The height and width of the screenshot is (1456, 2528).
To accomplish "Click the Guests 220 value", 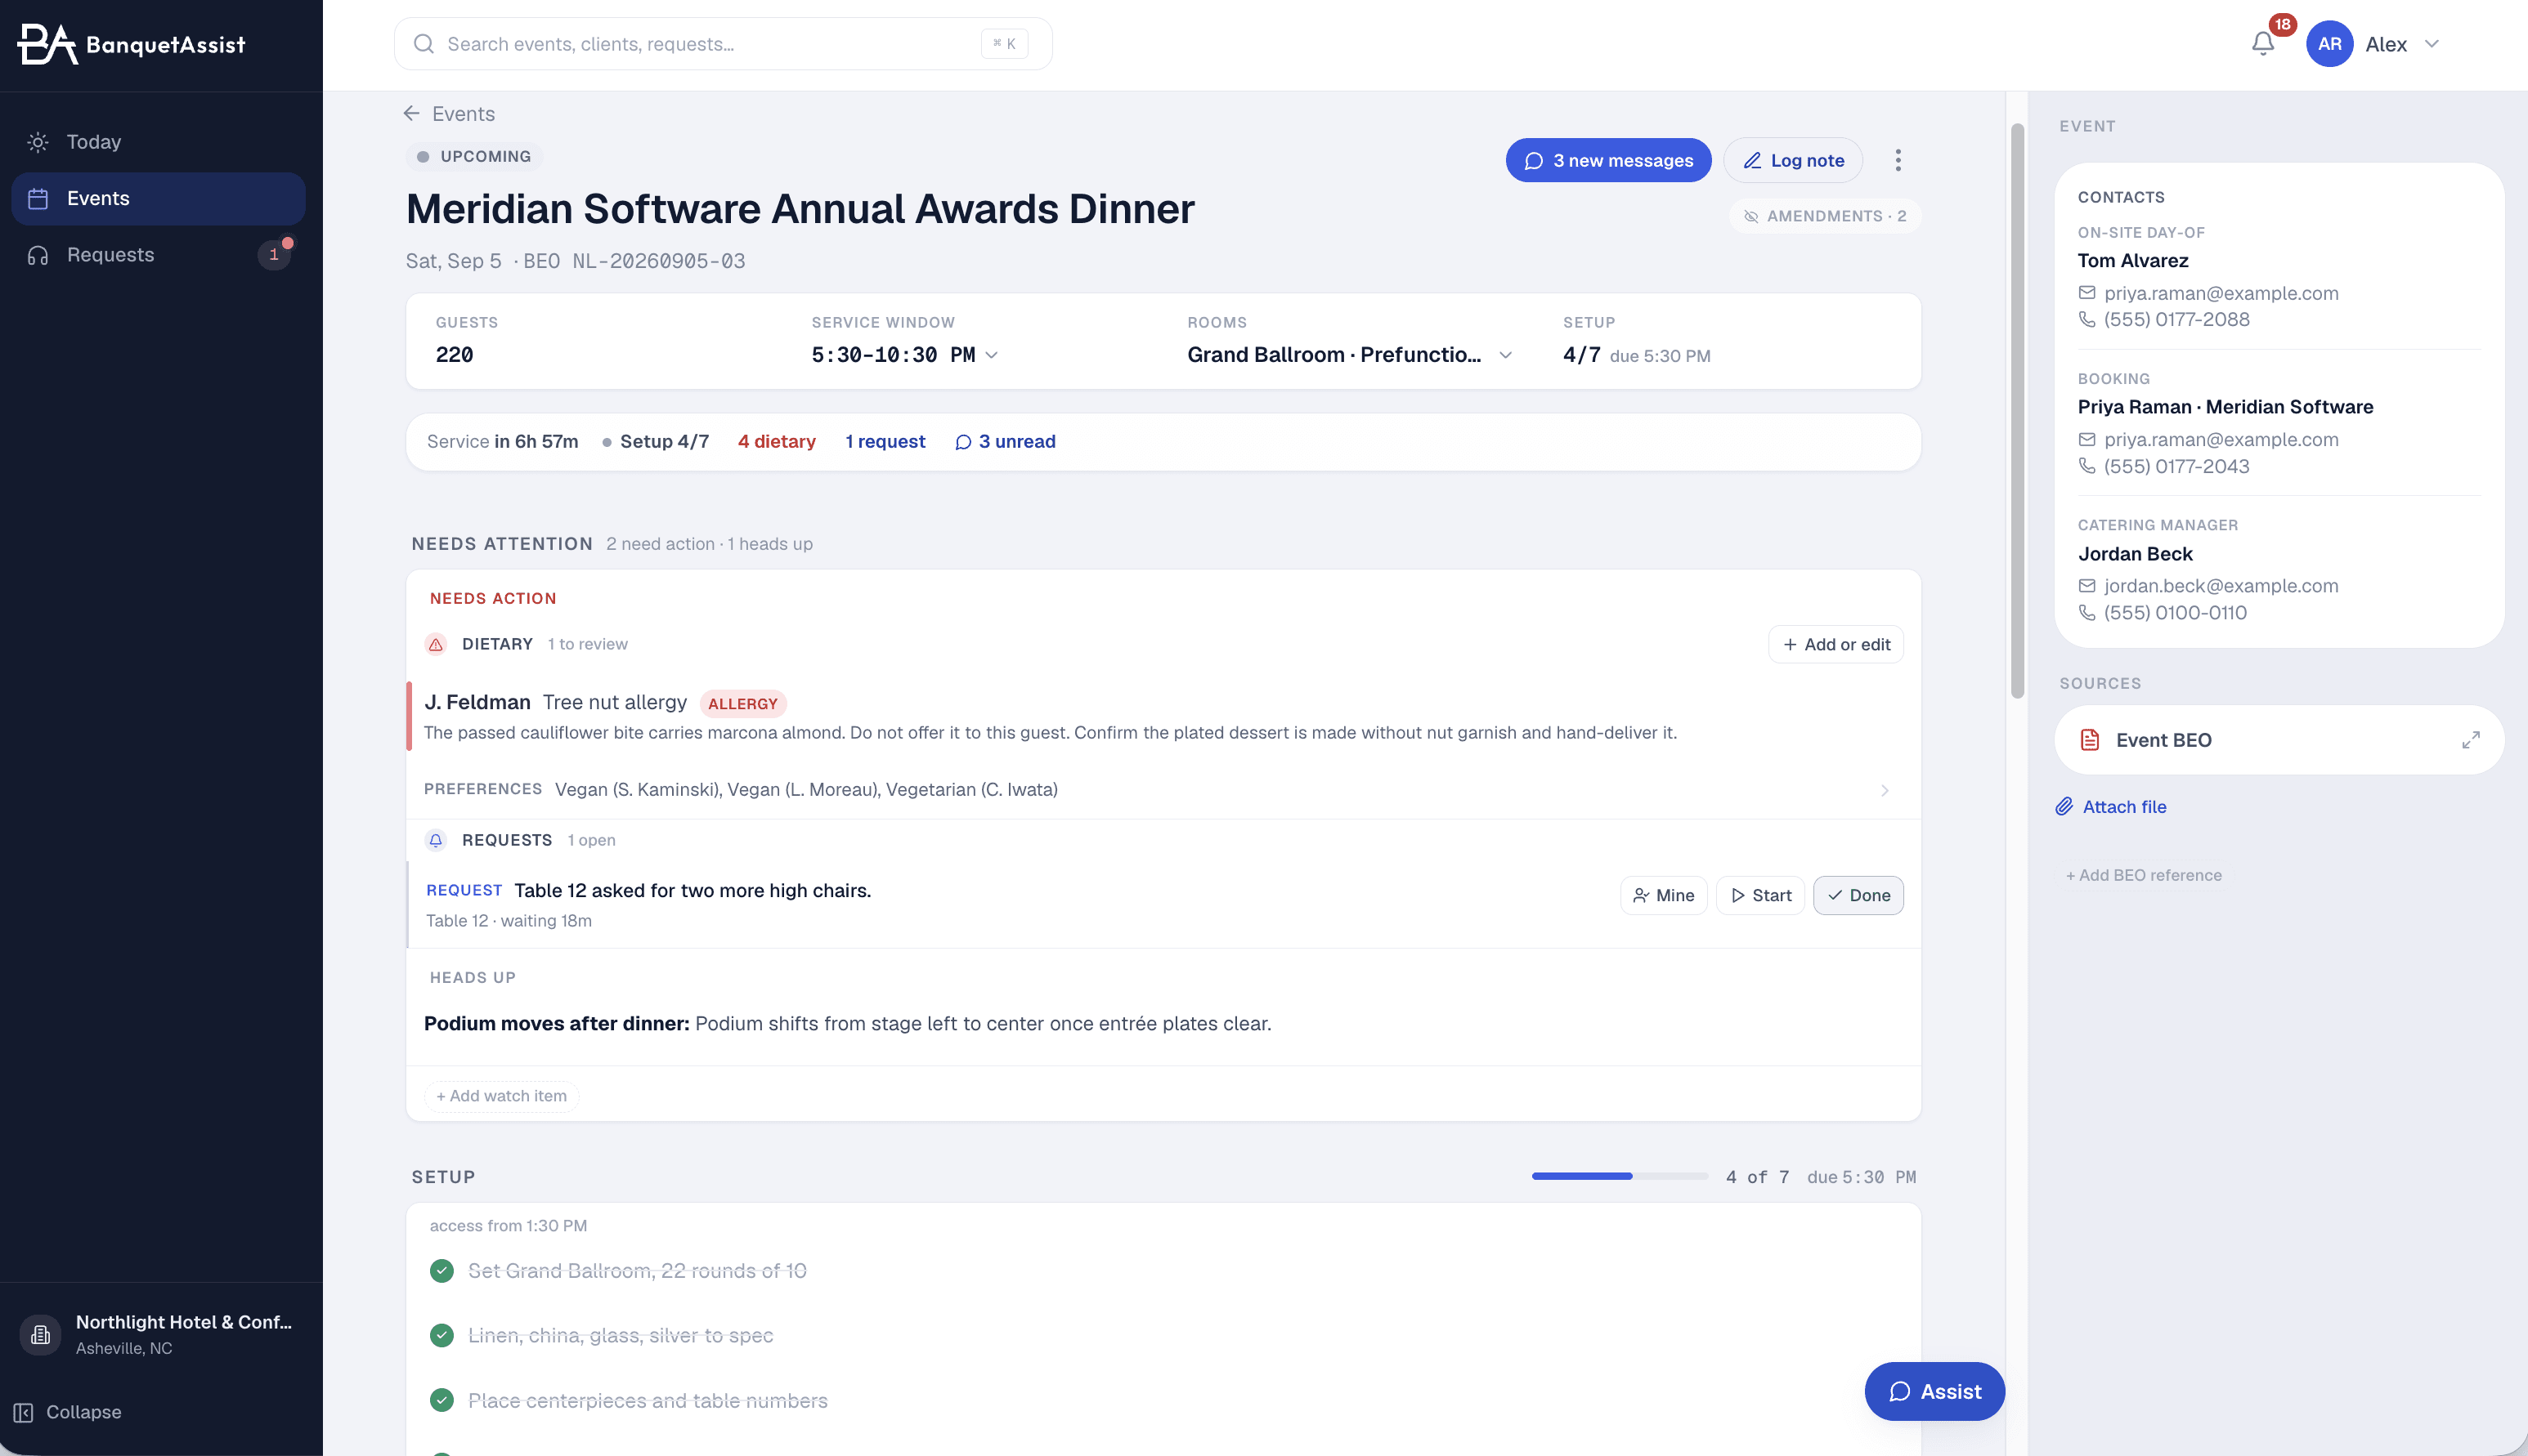I will tap(455, 355).
